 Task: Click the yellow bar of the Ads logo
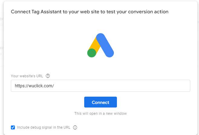[95, 44]
